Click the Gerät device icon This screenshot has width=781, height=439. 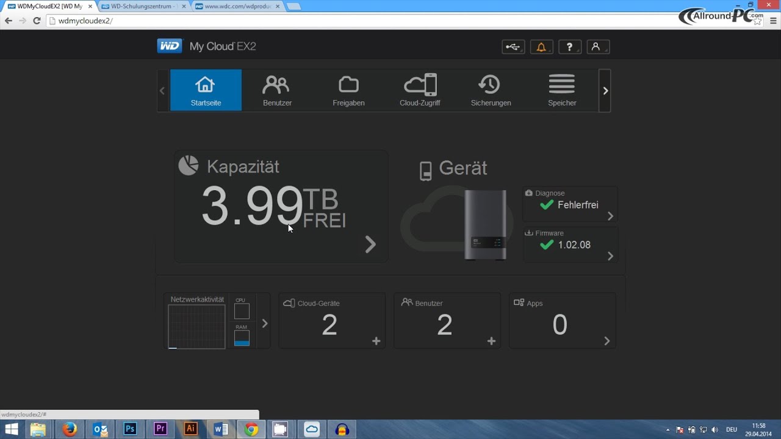[426, 171]
